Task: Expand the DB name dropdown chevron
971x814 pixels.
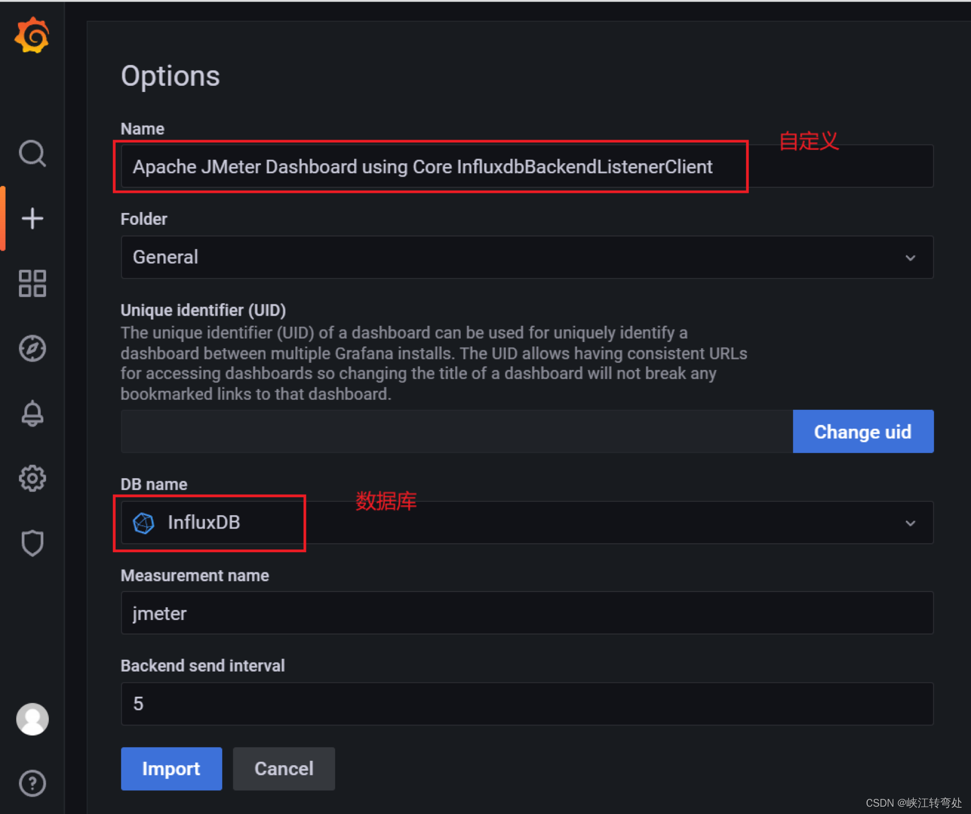Action: [910, 523]
